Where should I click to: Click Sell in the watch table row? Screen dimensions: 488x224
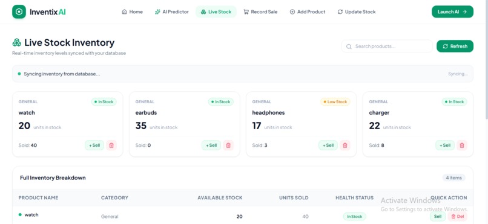coord(438,217)
